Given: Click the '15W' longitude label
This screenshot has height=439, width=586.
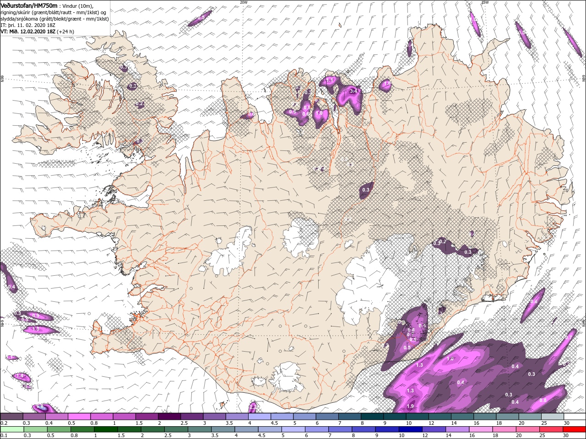Looking at the screenshot, I should pyautogui.click(x=485, y=2).
